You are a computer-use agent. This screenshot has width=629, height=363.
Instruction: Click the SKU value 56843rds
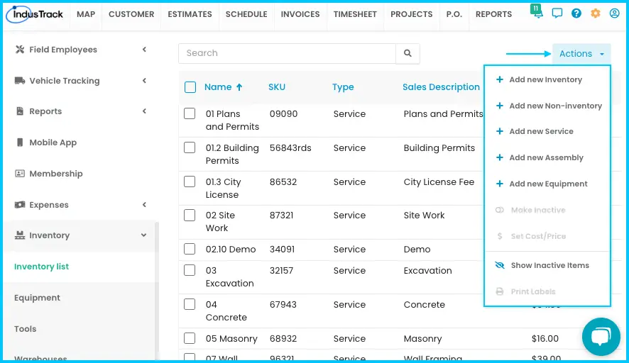(x=290, y=148)
